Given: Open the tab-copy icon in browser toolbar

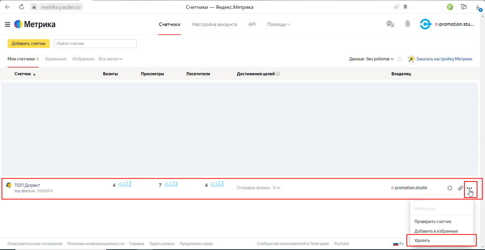Looking at the screenshot, I should tap(396, 7).
